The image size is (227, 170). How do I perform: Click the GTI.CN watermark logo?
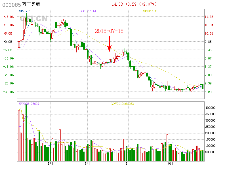point(33,19)
